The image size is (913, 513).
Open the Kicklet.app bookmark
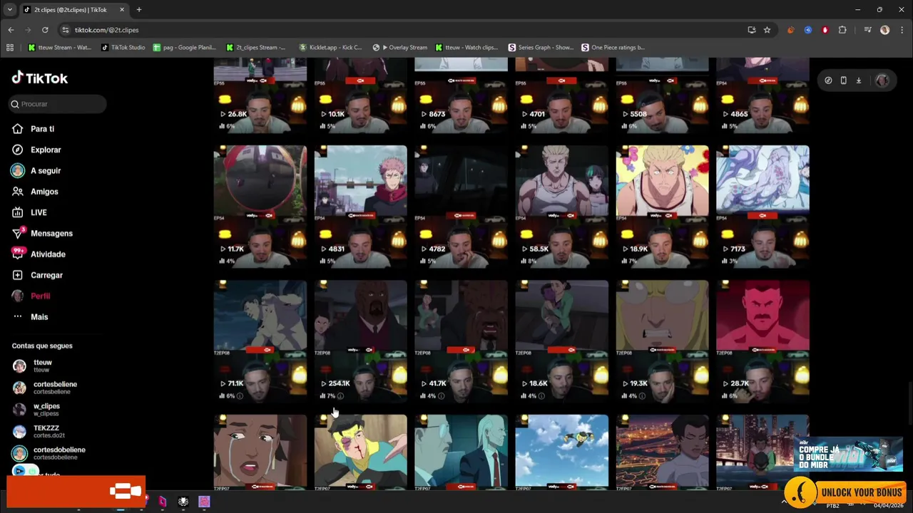click(331, 48)
